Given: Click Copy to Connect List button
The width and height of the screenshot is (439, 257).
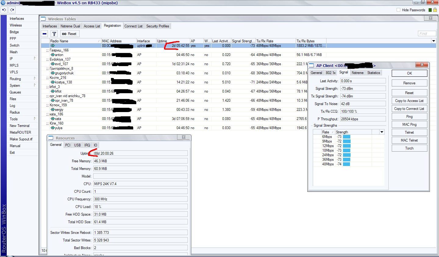Looking at the screenshot, I should (409, 109).
